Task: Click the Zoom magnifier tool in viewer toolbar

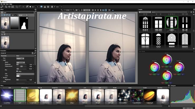Action: [79, 10]
